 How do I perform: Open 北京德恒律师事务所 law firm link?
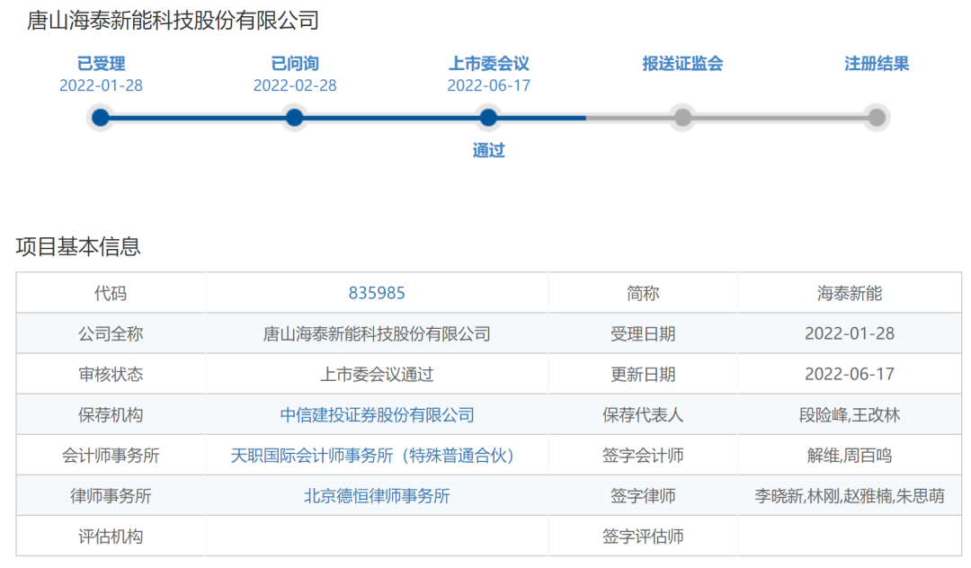pyautogui.click(x=377, y=495)
